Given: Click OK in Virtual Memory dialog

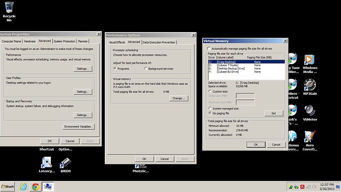Looking at the screenshot, I should click(x=256, y=145).
